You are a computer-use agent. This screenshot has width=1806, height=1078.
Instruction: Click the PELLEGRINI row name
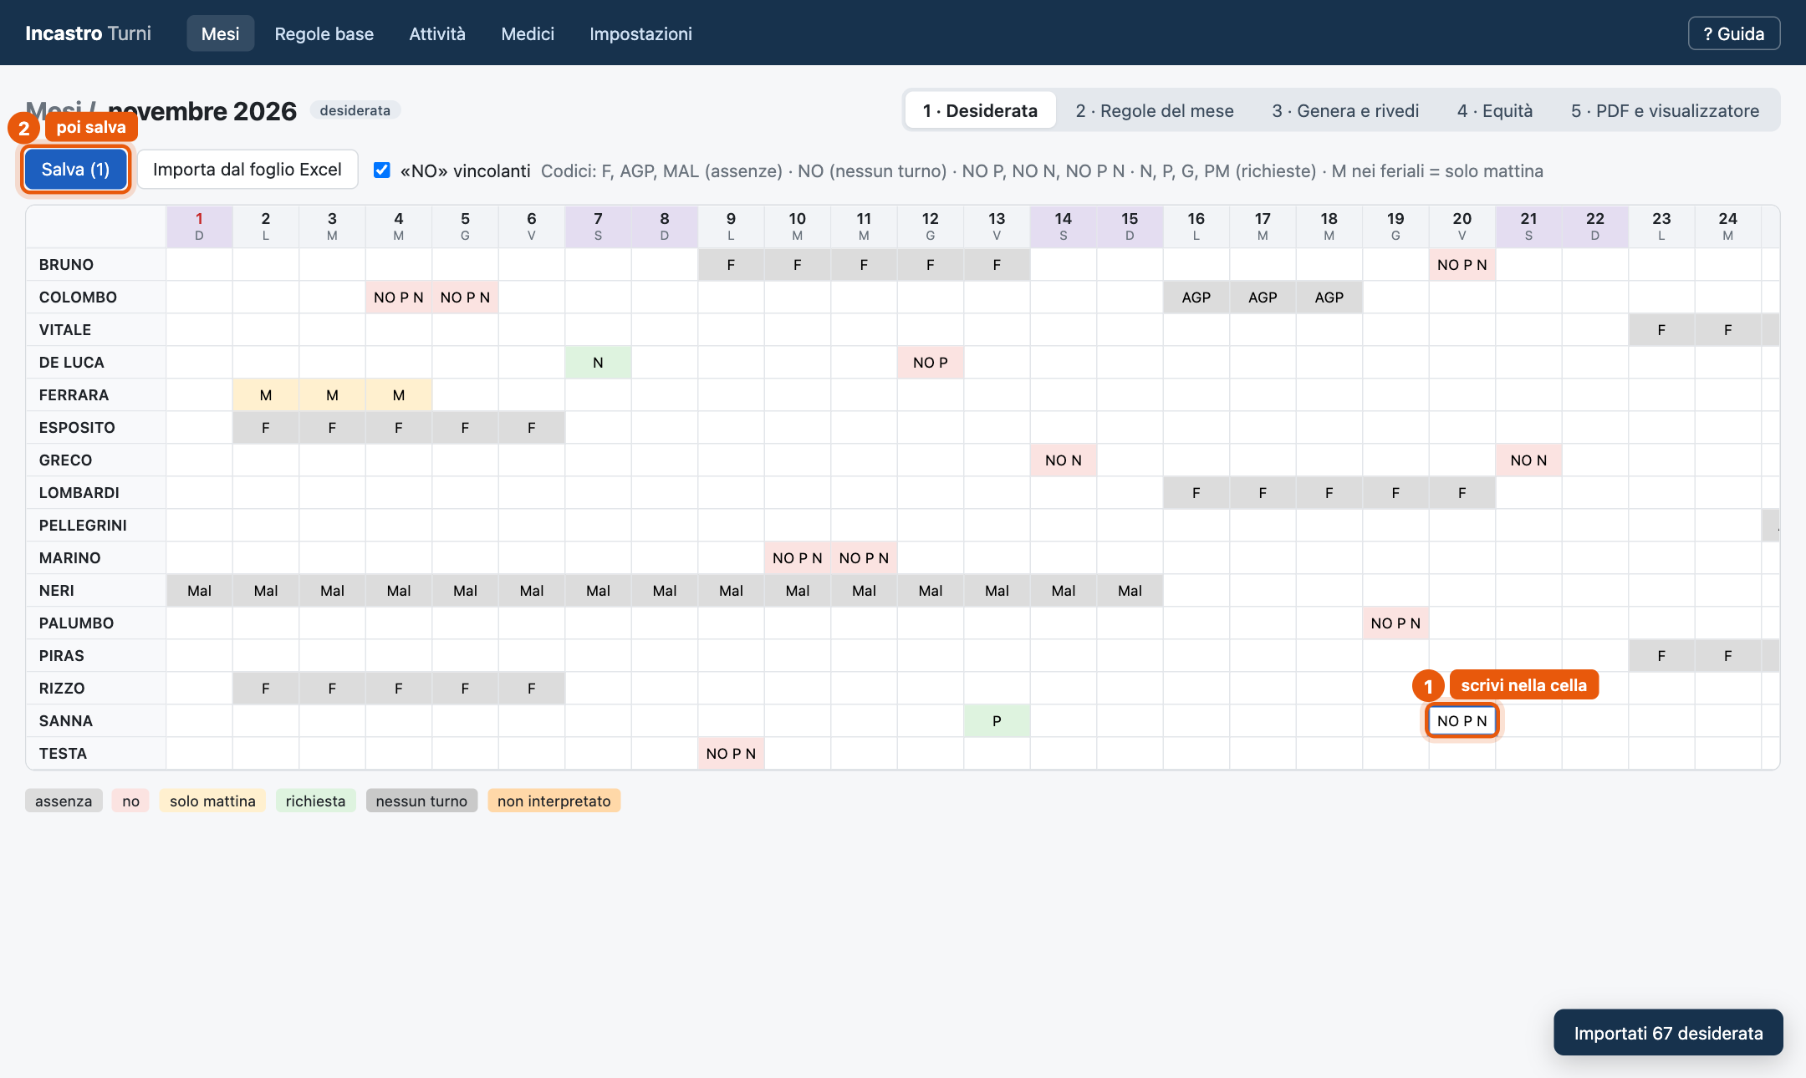83,525
